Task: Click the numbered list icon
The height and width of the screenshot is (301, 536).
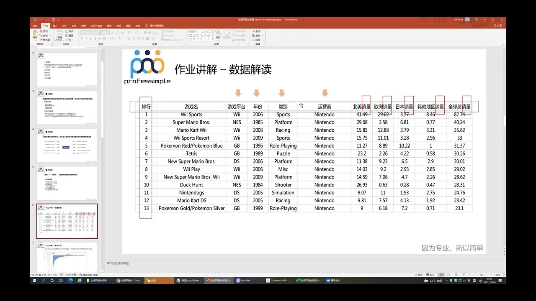Action: pyautogui.click(x=137, y=33)
